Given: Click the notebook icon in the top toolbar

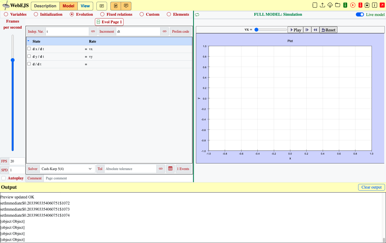Looking at the screenshot, I should 315,5.
